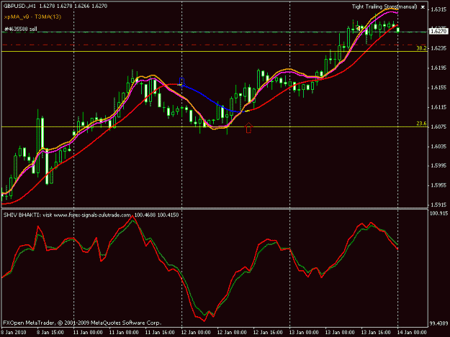This screenshot has height=337, width=450.
Task: Click the 13 Jan 08:00 time label
Action: [340, 333]
